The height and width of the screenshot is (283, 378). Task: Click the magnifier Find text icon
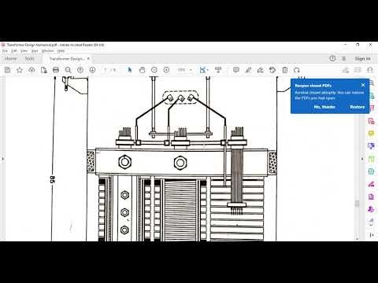[68, 70]
